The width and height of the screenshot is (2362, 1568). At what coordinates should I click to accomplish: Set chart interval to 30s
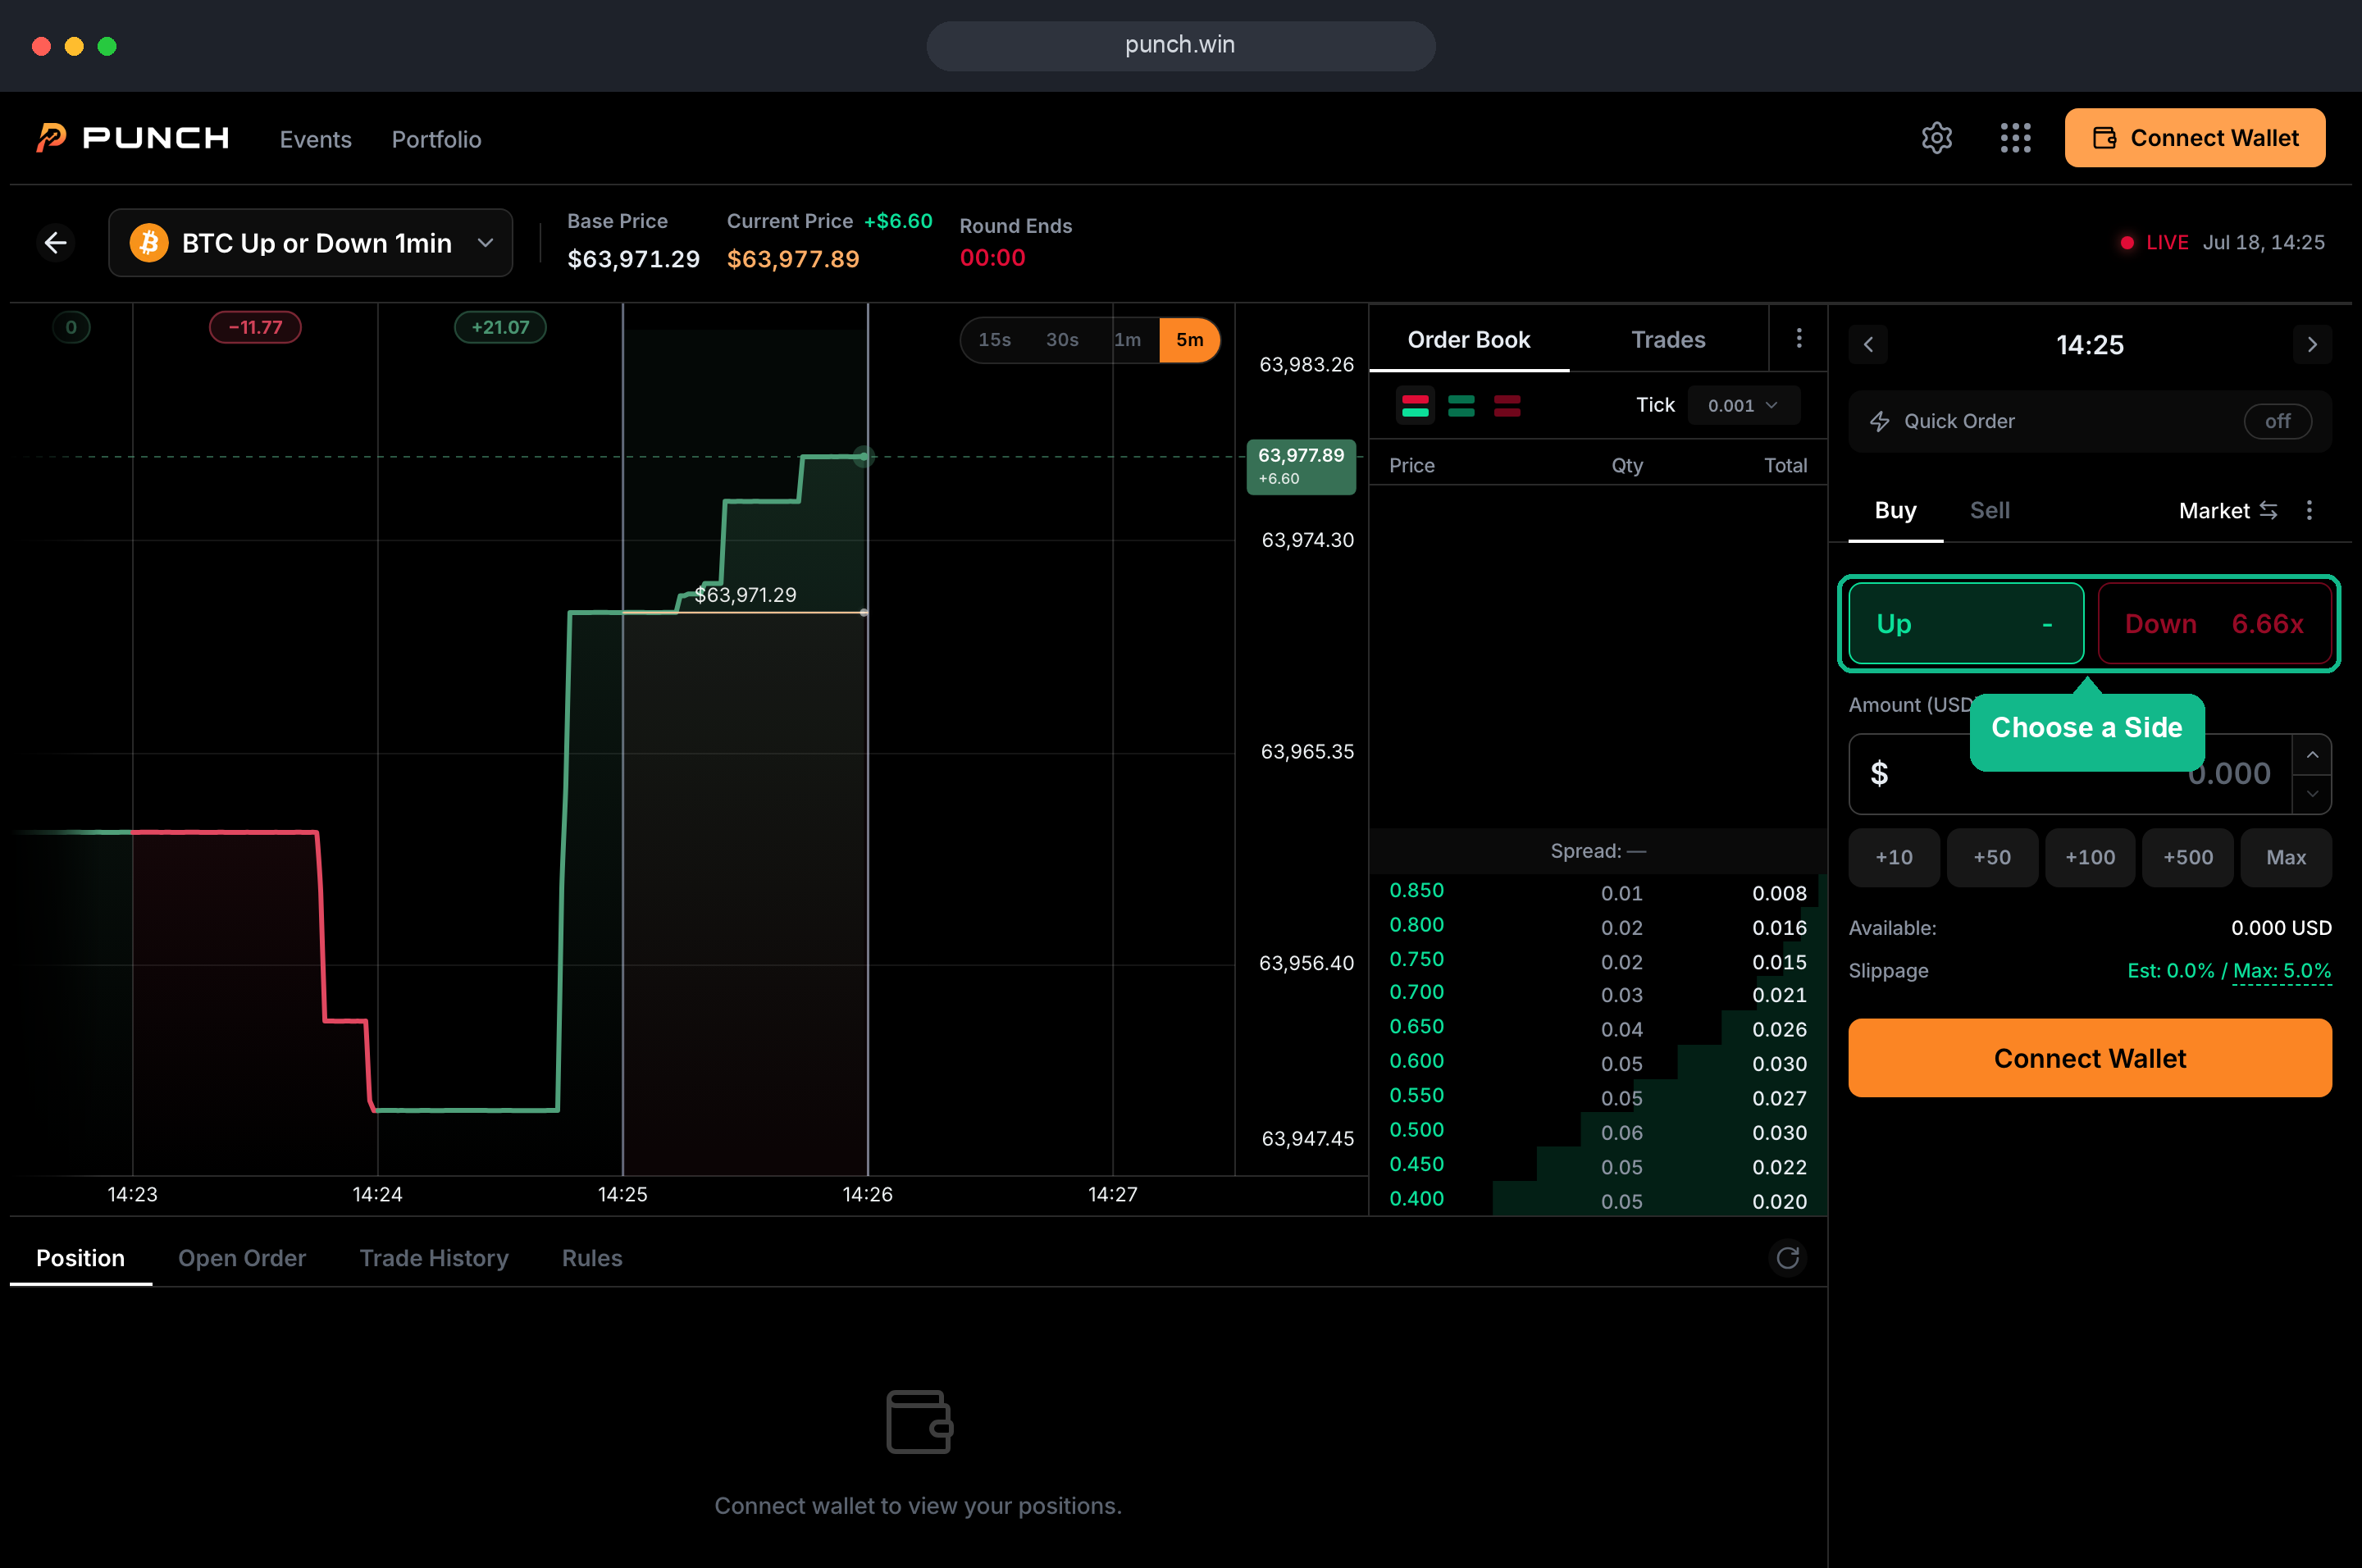click(1062, 340)
